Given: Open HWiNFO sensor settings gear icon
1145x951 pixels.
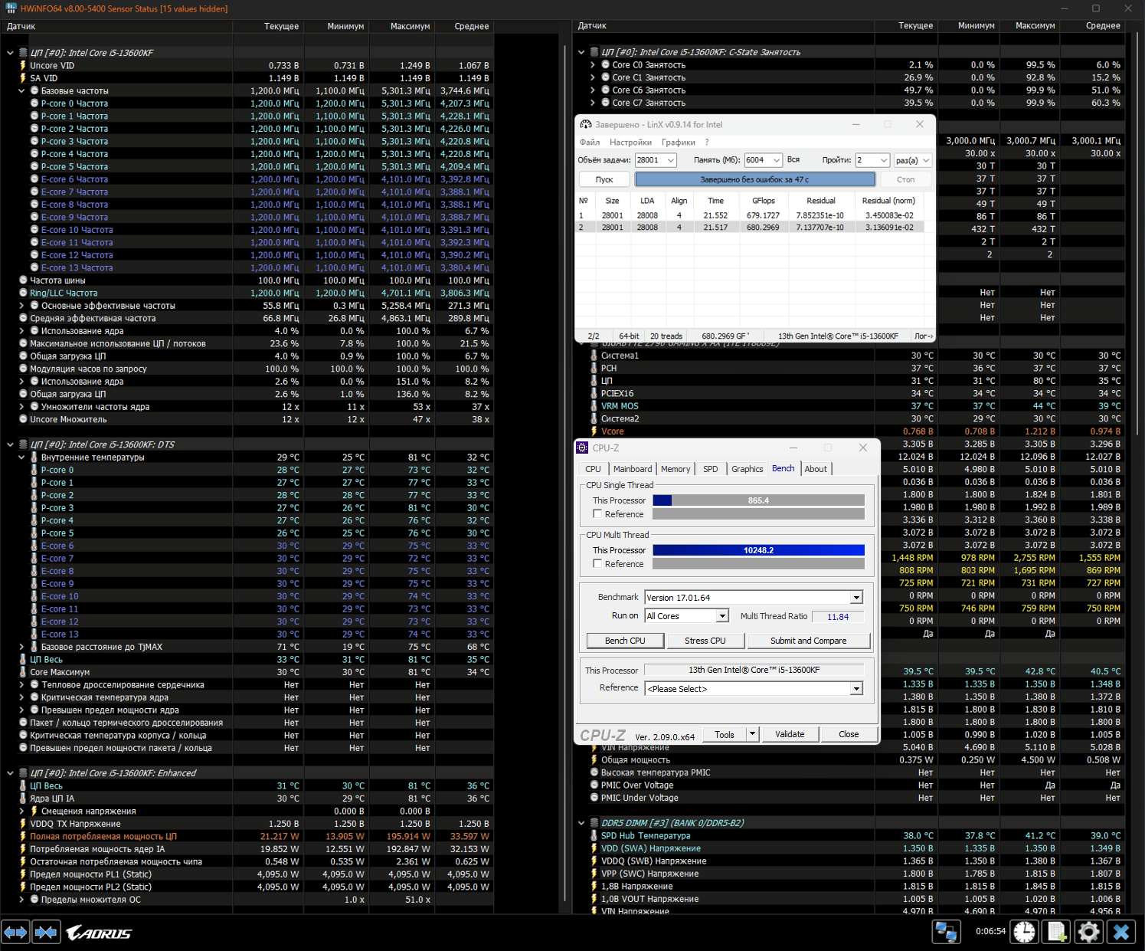Looking at the screenshot, I should pyautogui.click(x=1089, y=932).
